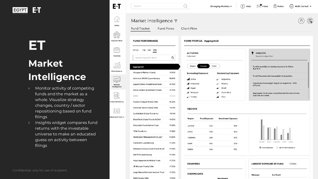Click Fund Exposure legend swatch
318x179 pixels.
click(x=260, y=148)
